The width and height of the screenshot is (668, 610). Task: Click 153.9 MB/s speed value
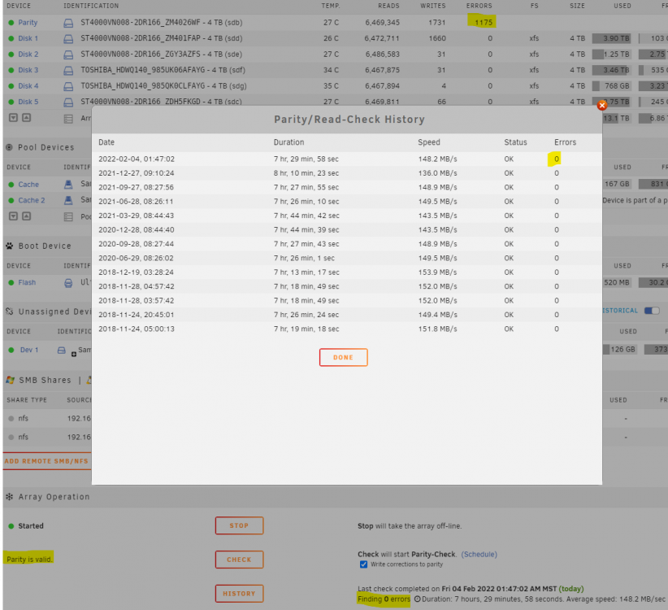[x=437, y=272]
